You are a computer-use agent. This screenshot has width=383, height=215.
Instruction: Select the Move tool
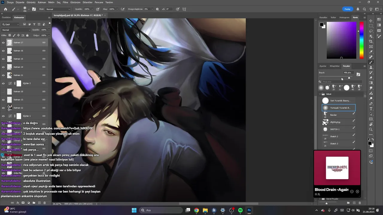point(371,21)
